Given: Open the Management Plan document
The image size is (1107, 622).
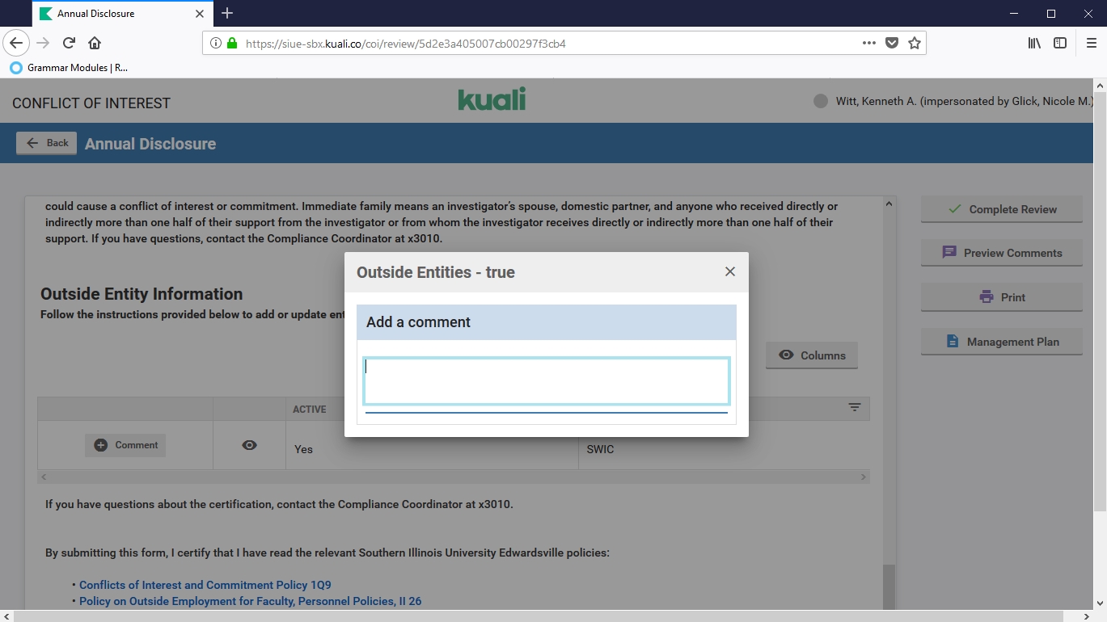Looking at the screenshot, I should tap(1001, 342).
